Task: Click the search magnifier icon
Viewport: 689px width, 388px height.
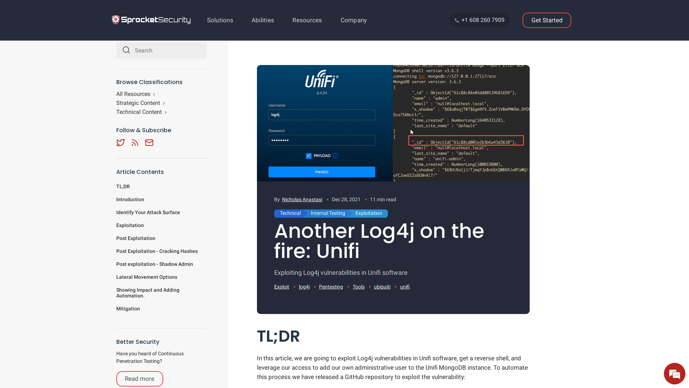Action: tap(126, 50)
